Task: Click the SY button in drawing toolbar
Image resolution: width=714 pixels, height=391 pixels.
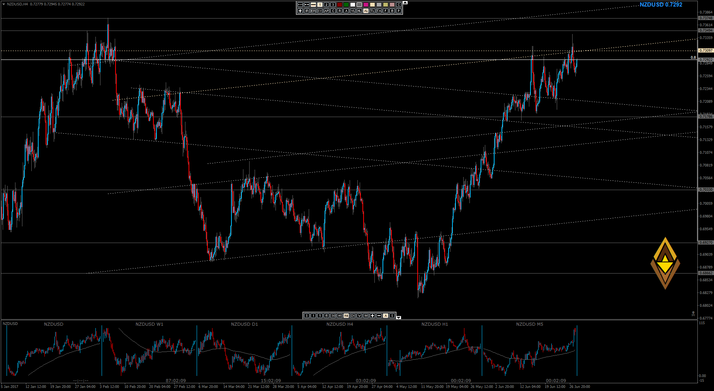Action: pyautogui.click(x=320, y=11)
